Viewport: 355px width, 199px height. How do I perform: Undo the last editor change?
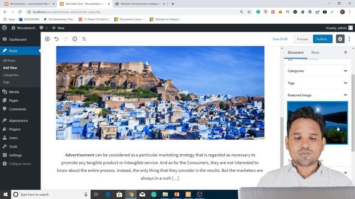pos(57,39)
